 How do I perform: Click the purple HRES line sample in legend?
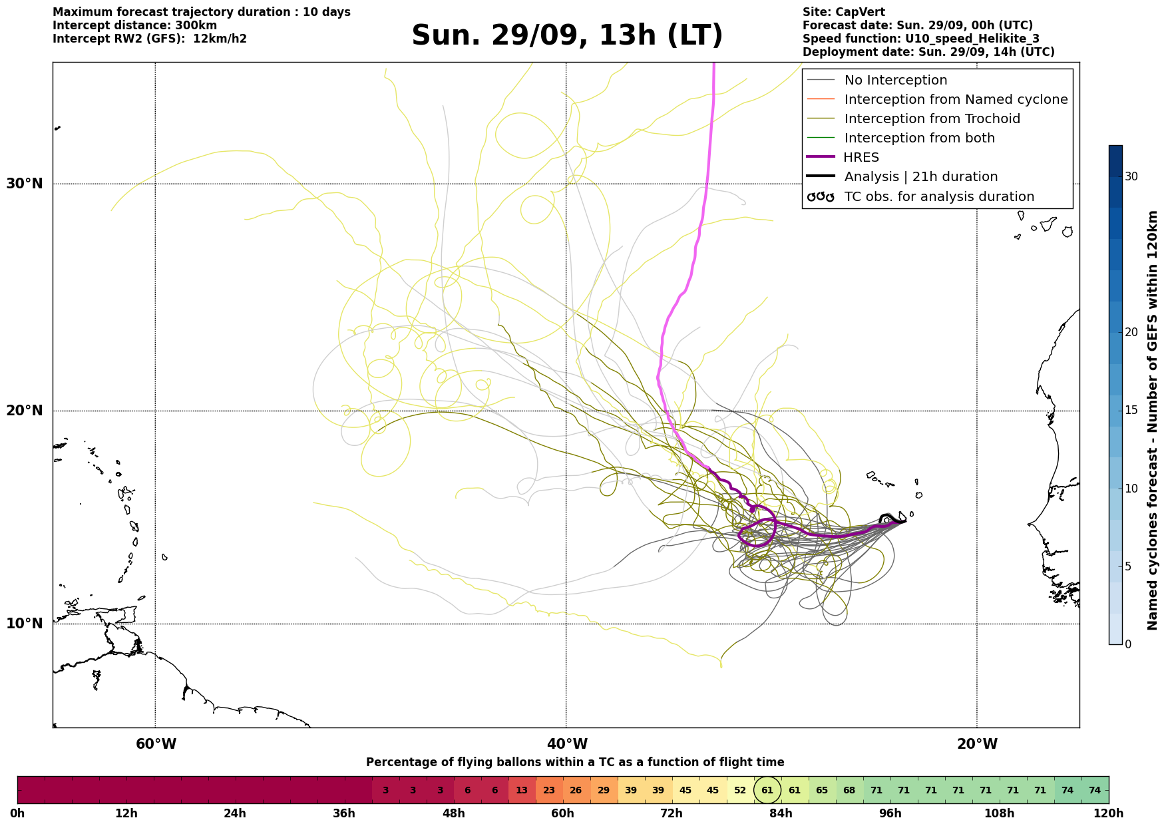coord(821,157)
